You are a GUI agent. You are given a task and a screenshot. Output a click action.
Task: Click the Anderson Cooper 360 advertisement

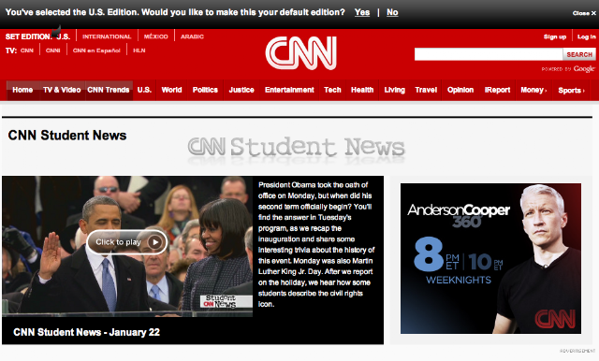click(490, 258)
